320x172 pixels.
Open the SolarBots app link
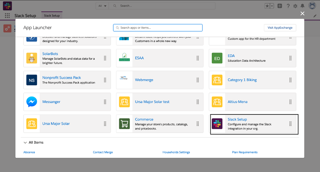pyautogui.click(x=50, y=54)
